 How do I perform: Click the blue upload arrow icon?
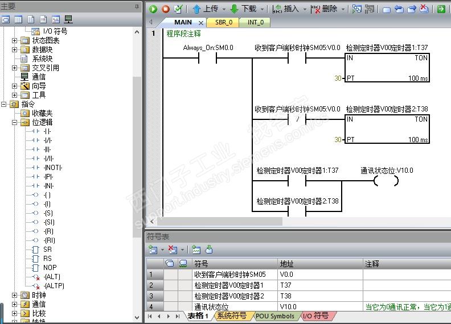pos(196,9)
